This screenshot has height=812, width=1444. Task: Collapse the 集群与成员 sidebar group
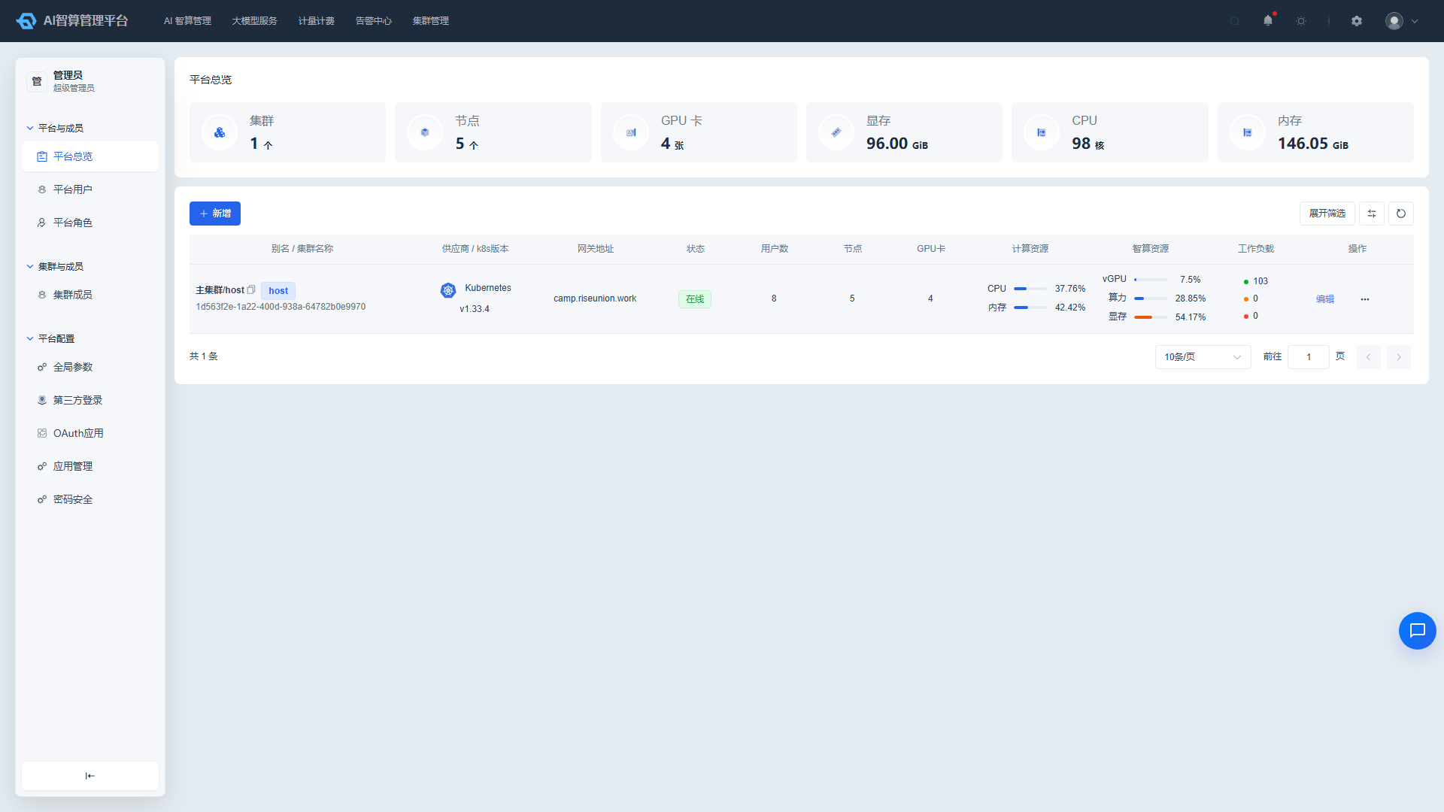(30, 267)
